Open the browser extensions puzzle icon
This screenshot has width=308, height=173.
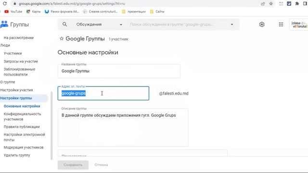[297, 3]
